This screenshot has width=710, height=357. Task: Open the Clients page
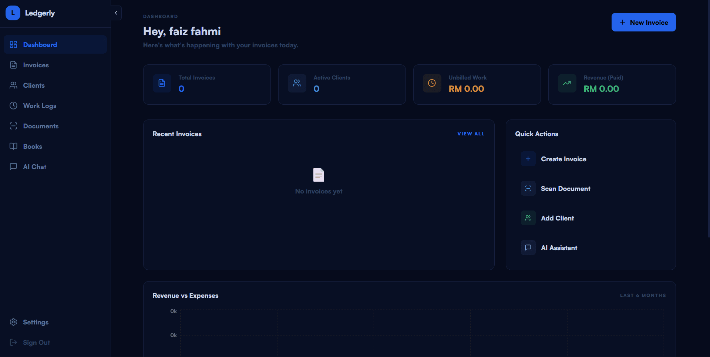point(55,85)
